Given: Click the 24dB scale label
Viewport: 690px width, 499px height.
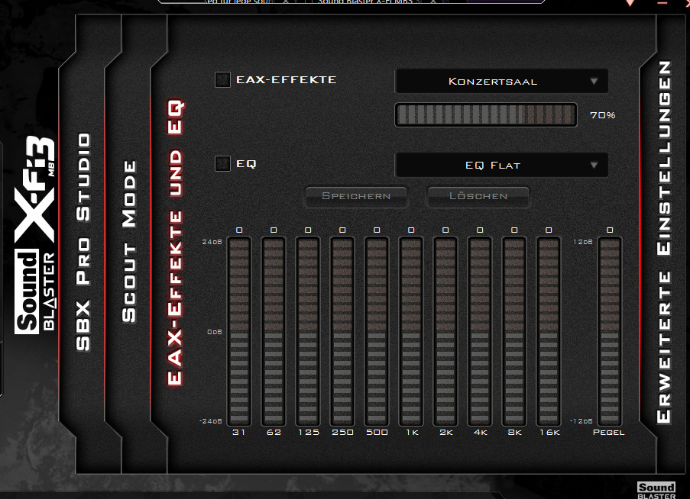Looking at the screenshot, I should click(x=212, y=242).
